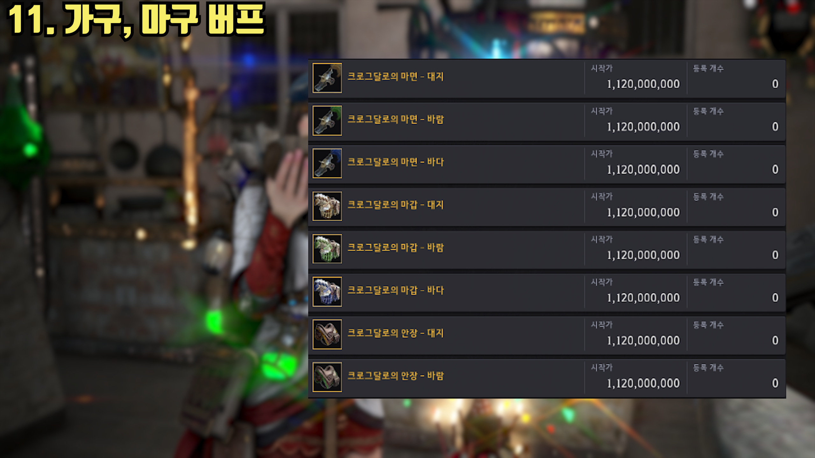Click the blue 마갑 - 바다 barding icon
This screenshot has width=815, height=458.
tap(327, 292)
